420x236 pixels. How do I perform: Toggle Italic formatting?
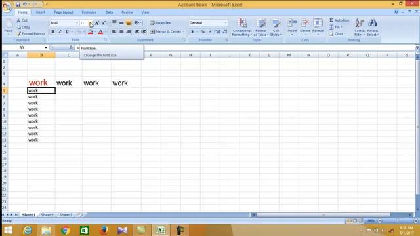point(60,32)
